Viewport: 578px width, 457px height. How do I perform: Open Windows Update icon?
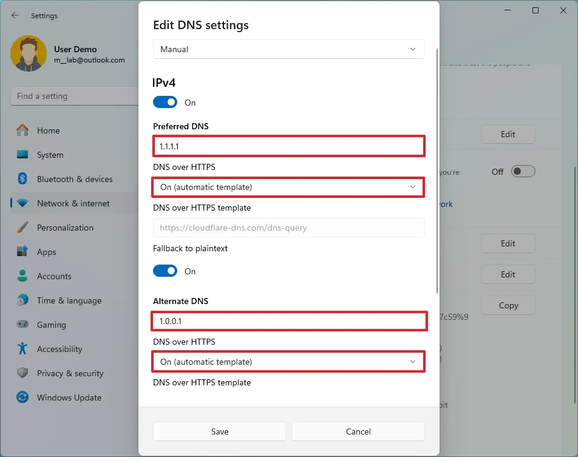22,398
